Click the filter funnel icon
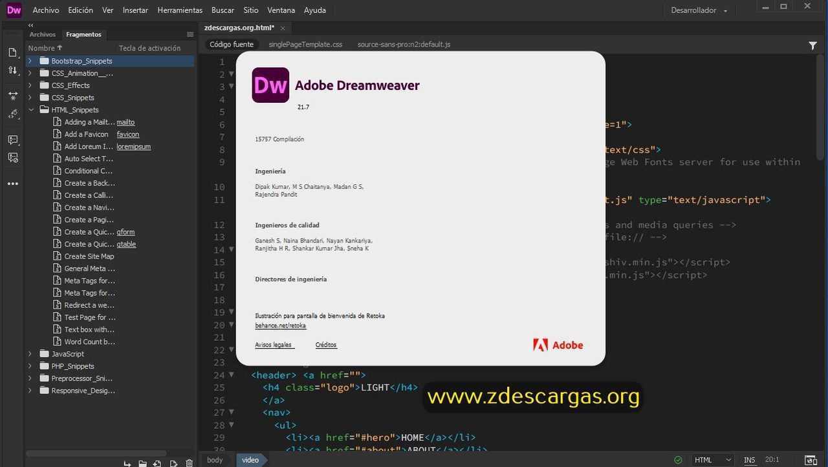This screenshot has width=828, height=467. [x=812, y=45]
